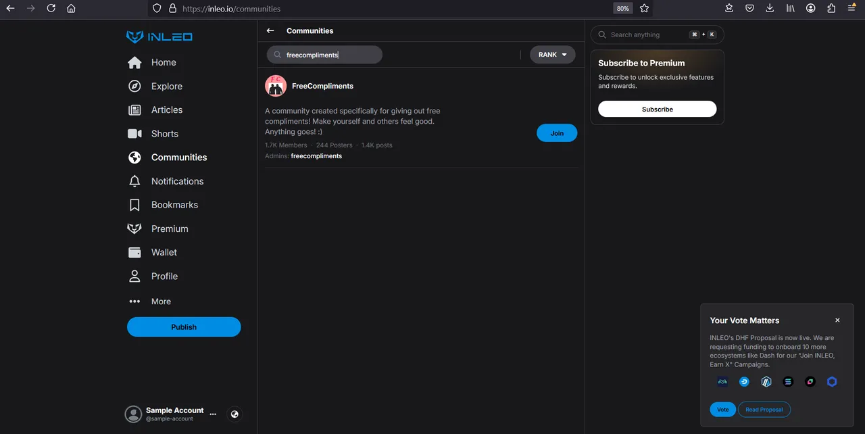
Task: Open the Pocket save icon
Action: point(749,8)
